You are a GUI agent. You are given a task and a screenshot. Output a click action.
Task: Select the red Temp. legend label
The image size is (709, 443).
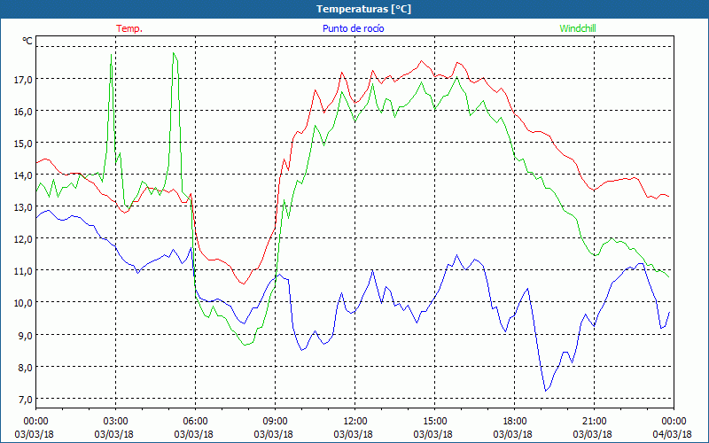click(x=129, y=28)
